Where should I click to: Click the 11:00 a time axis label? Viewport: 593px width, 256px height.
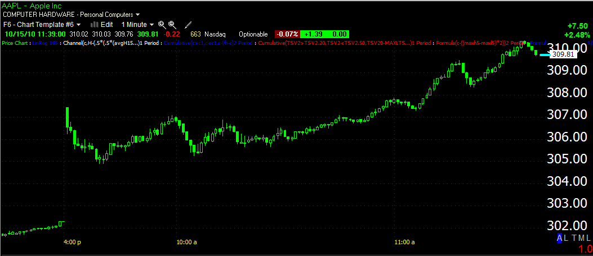[405, 242]
